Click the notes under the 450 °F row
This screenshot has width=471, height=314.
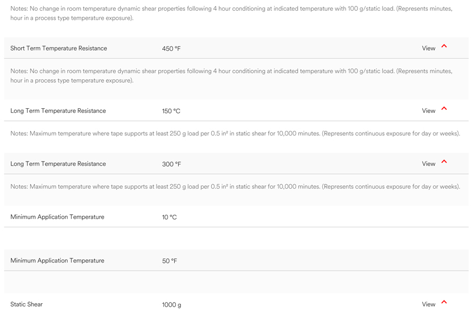[232, 75]
